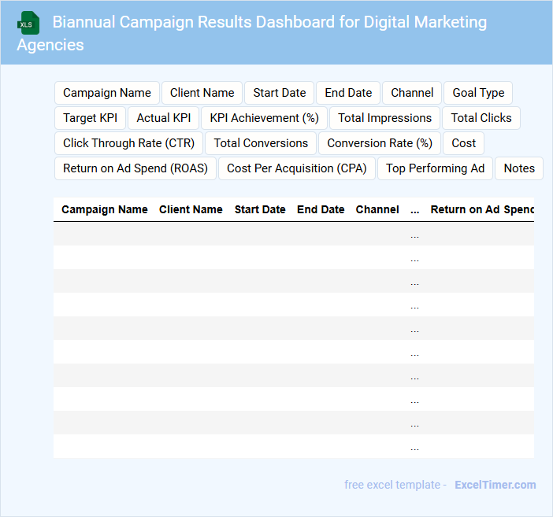The width and height of the screenshot is (553, 517).
Task: Click the Cost tag
Action: click(464, 143)
